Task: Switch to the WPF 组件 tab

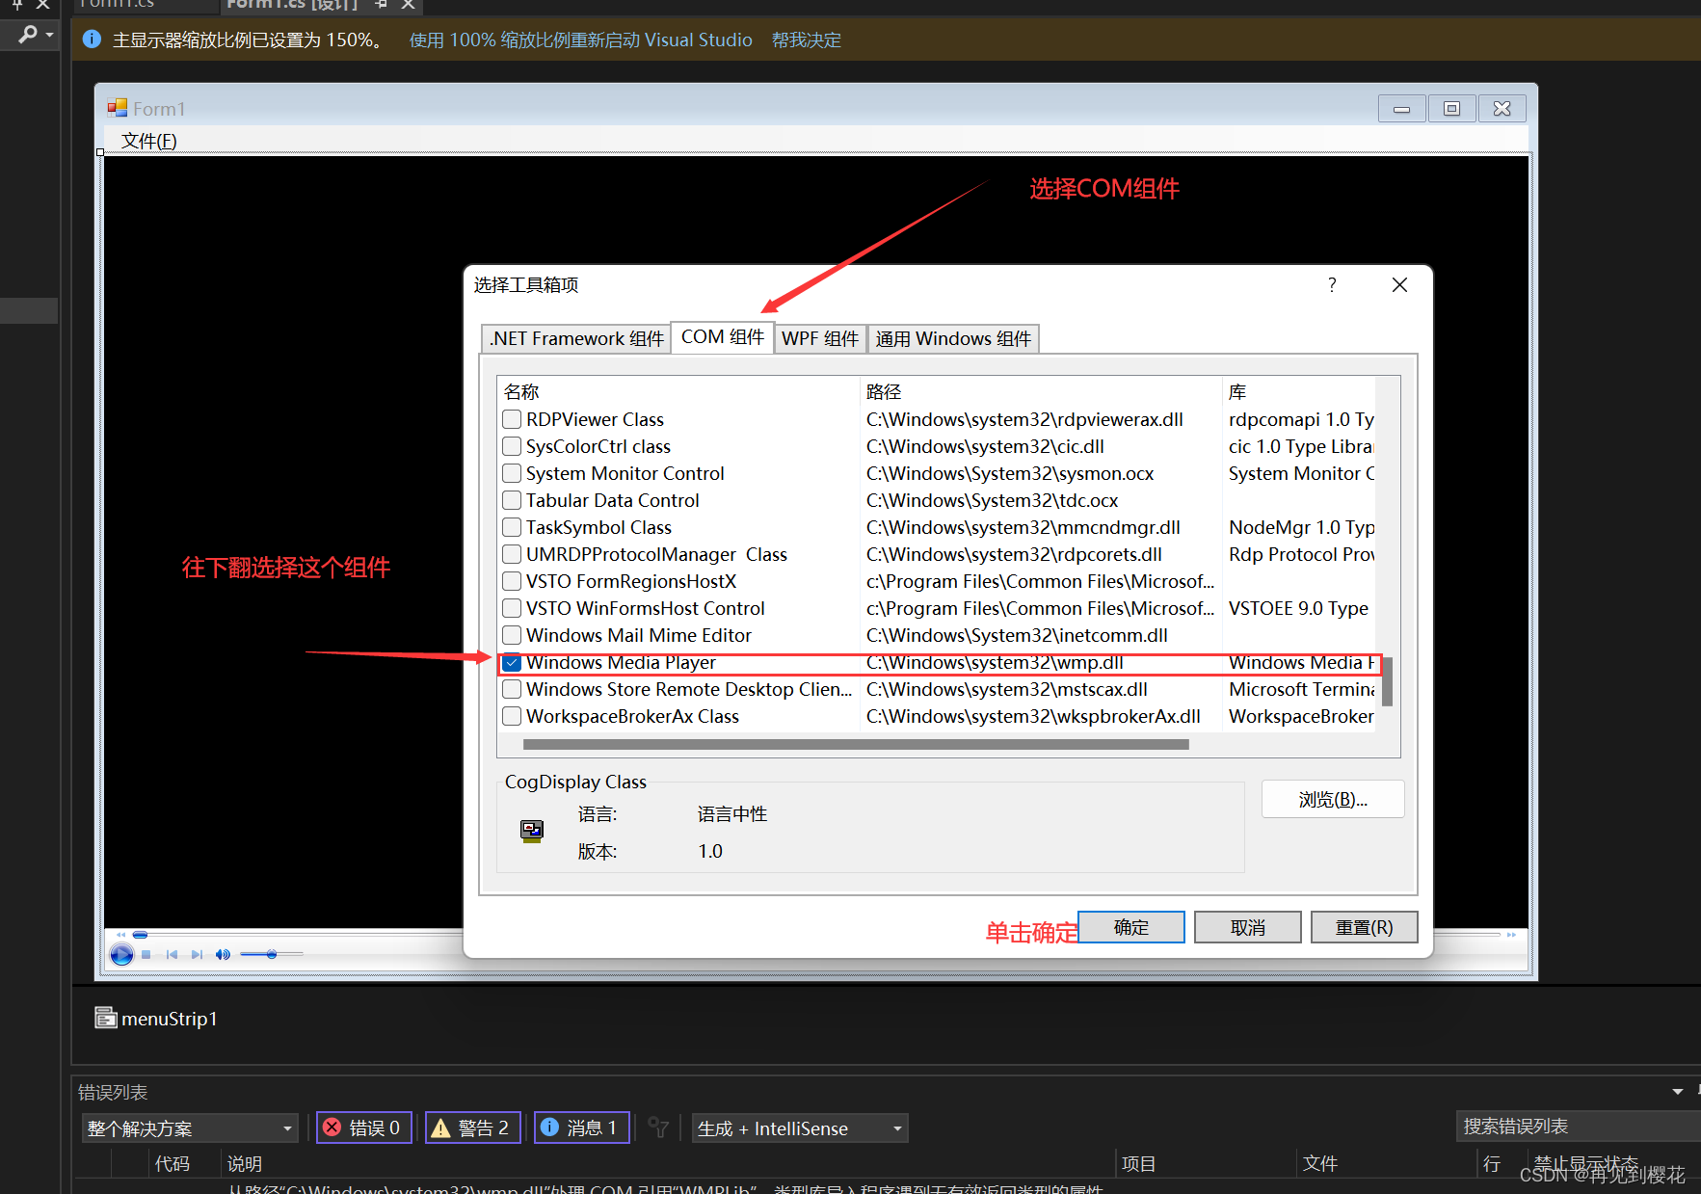Action: [x=820, y=338]
